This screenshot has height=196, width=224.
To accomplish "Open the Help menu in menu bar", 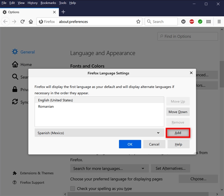I will [73, 3].
